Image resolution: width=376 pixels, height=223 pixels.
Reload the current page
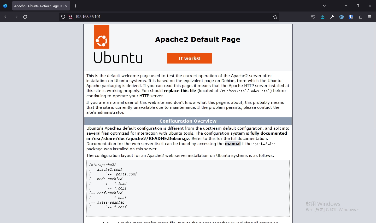coord(25,17)
